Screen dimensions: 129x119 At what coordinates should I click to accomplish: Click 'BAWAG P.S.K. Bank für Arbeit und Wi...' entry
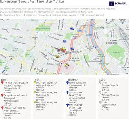pos(15,109)
